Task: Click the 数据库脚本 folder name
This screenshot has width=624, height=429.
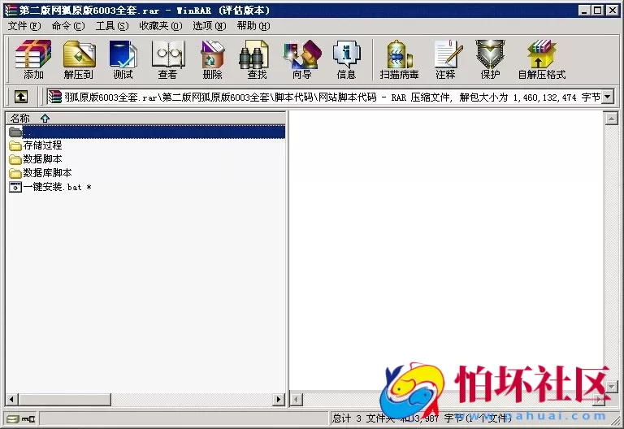Action: pos(47,173)
